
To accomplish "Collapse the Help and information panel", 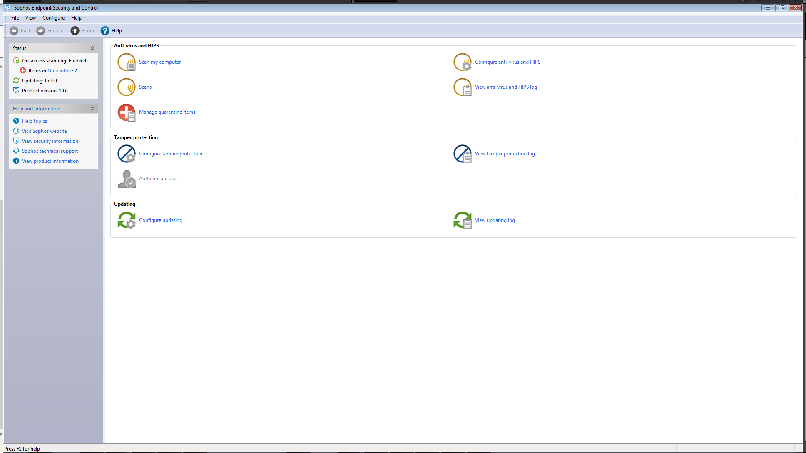I will pos(92,109).
